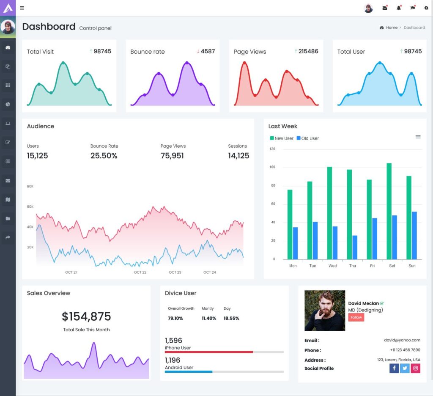
Task: Click the map icon in the sidebar
Action: click(x=8, y=199)
